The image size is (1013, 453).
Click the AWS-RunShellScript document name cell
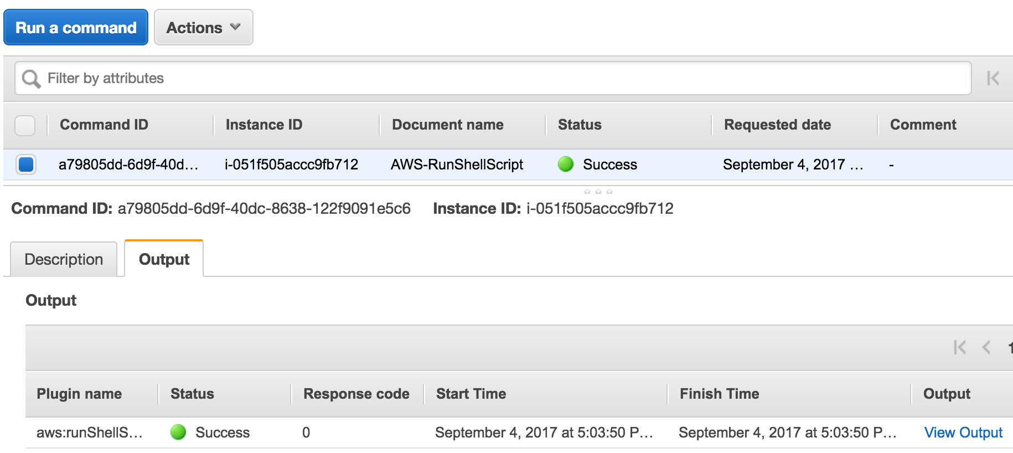(x=457, y=164)
